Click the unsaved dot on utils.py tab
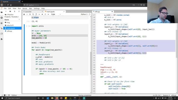The height and width of the screenshot is (100, 178). pos(112,12)
